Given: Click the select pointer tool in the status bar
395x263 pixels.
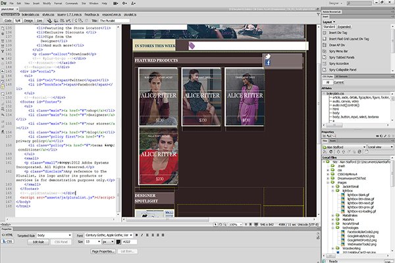Looking at the screenshot, I should pos(215,224).
